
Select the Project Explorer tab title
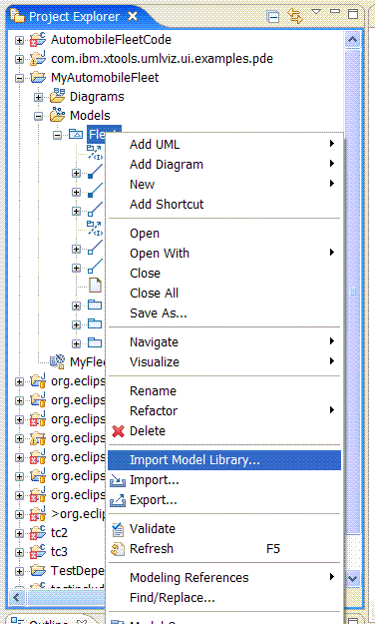74,17
